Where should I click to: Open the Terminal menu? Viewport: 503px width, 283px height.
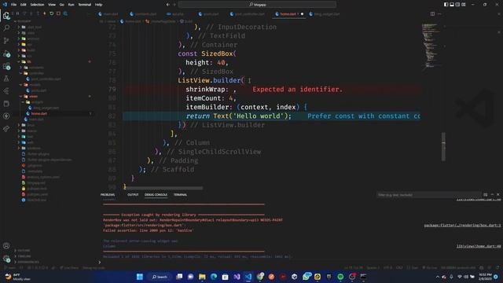(x=85, y=5)
